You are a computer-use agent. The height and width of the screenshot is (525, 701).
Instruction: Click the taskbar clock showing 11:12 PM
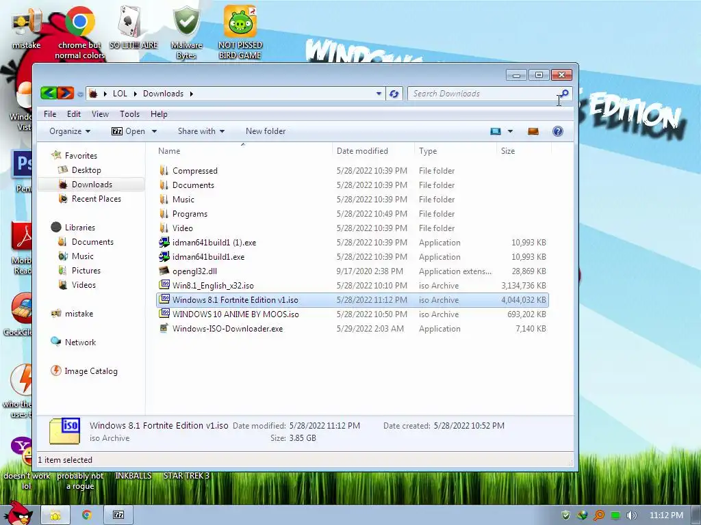pos(666,515)
